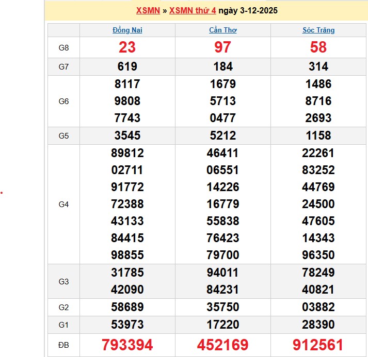Select the G8 red number 58

(x=318, y=47)
